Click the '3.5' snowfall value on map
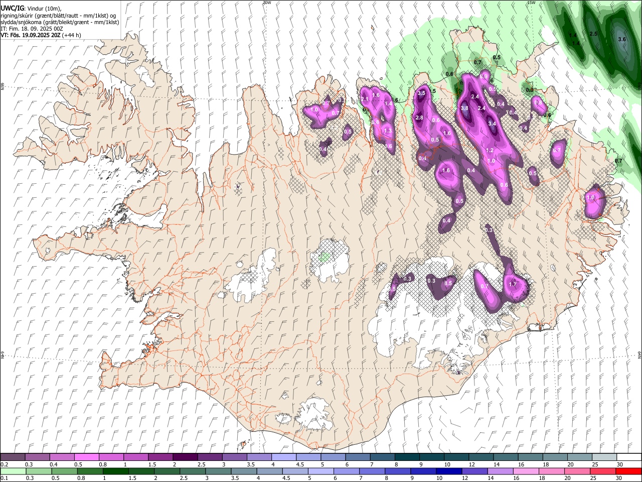This screenshot has width=642, height=482. [x=421, y=93]
